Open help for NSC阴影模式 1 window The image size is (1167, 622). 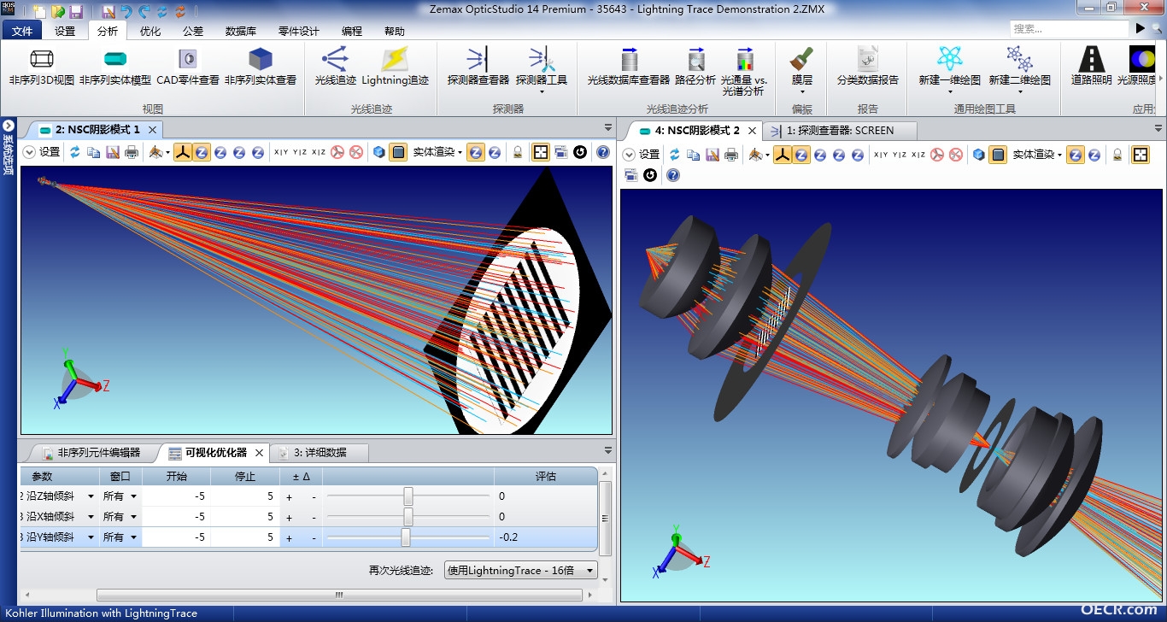603,152
